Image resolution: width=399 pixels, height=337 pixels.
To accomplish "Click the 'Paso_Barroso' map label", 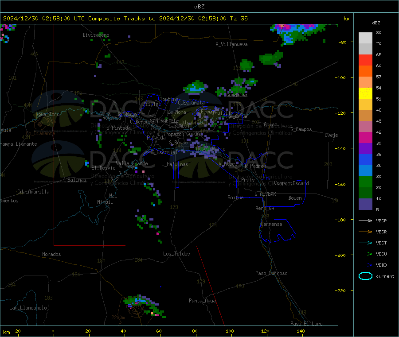I will point(271,273).
